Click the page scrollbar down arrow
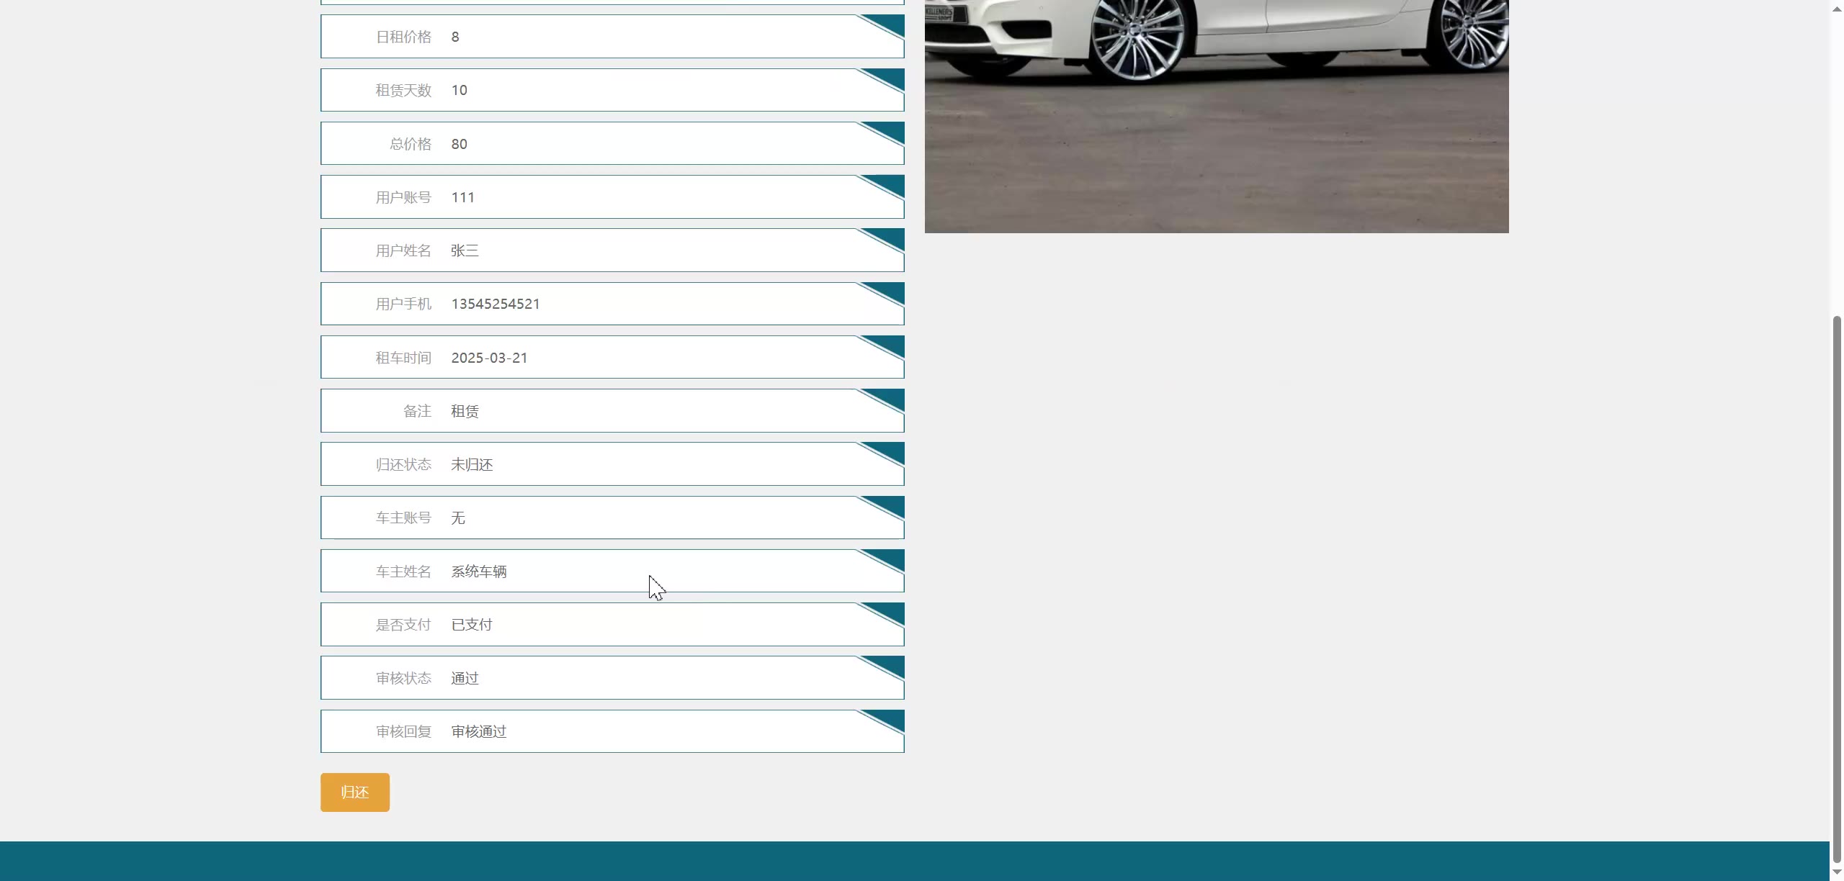1844x881 pixels. [x=1836, y=872]
